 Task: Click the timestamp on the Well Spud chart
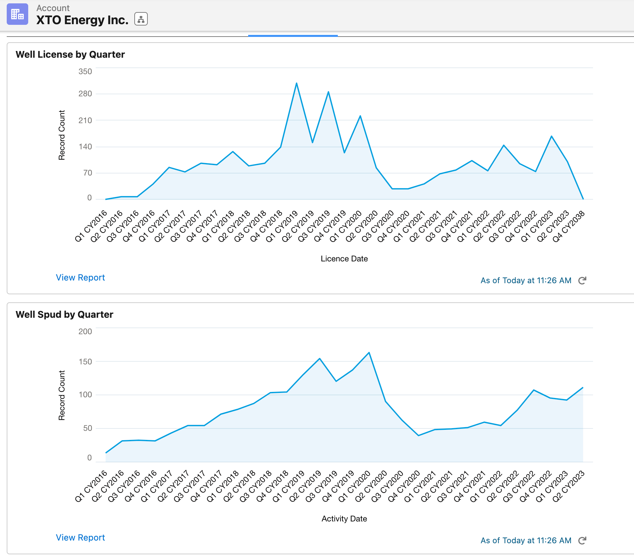point(525,540)
